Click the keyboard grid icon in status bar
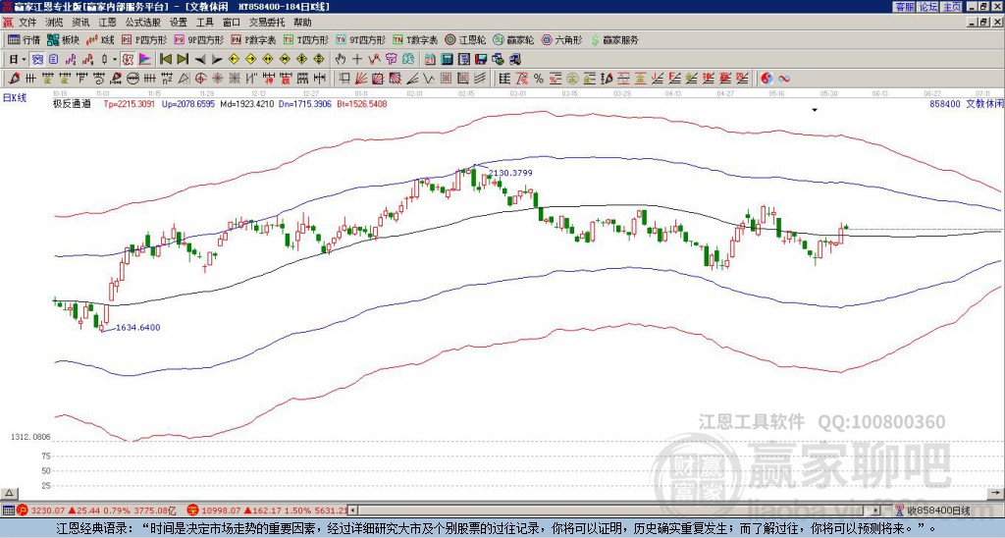The image size is (1005, 538). click(8, 511)
